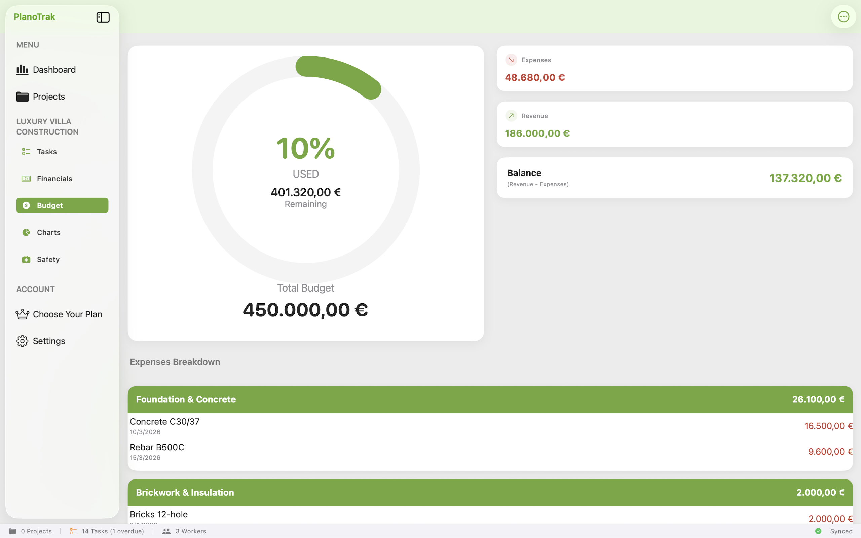This screenshot has width=861, height=538.
Task: Open Settings from the sidebar
Action: point(62,341)
